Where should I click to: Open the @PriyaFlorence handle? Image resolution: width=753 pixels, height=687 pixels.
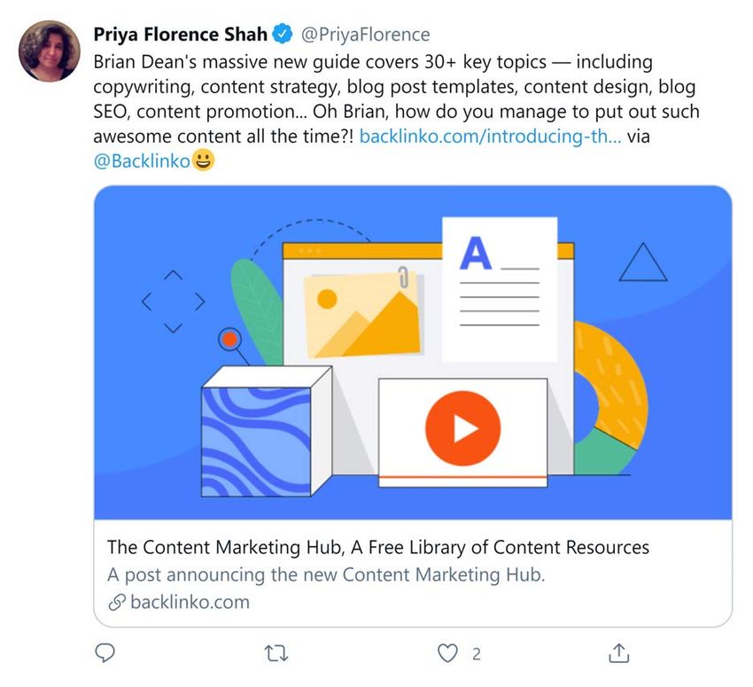point(366,35)
